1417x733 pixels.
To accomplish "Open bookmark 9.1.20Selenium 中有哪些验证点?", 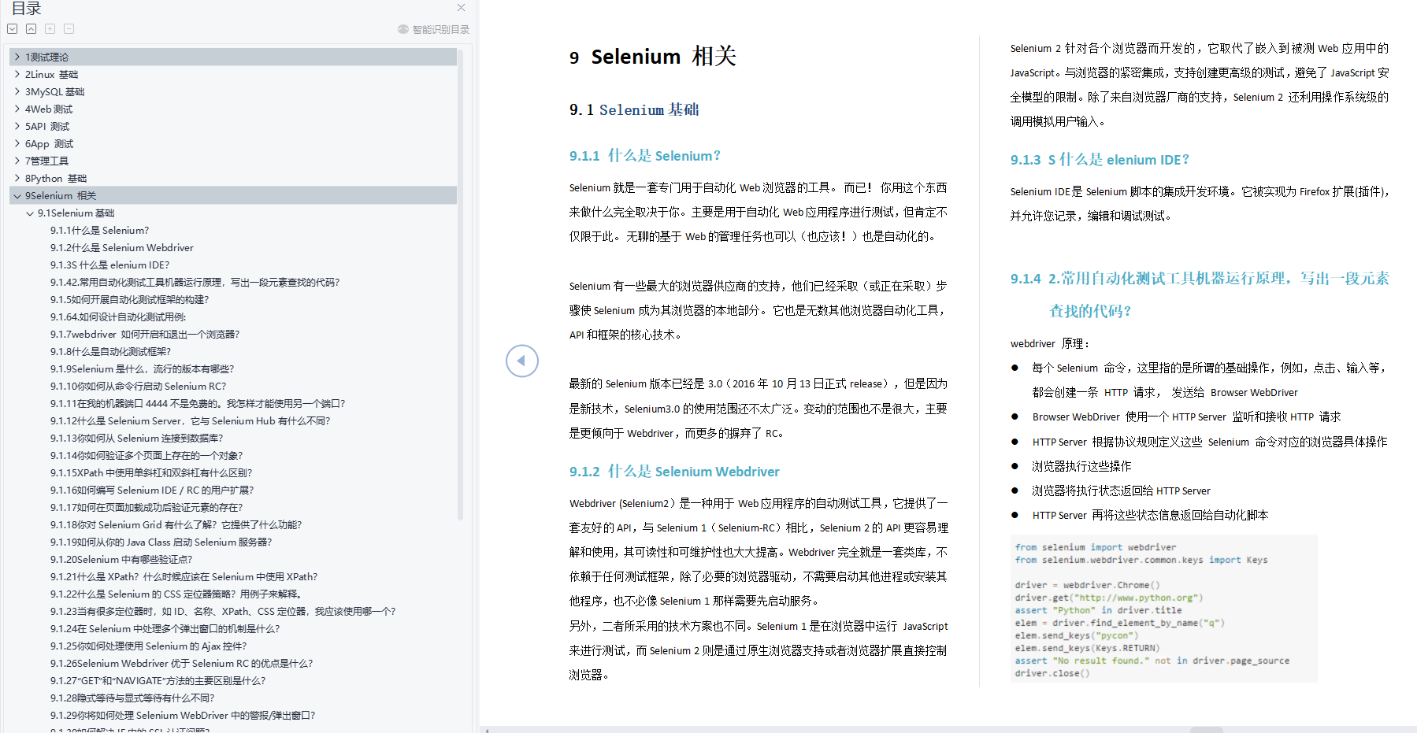I will pos(121,559).
